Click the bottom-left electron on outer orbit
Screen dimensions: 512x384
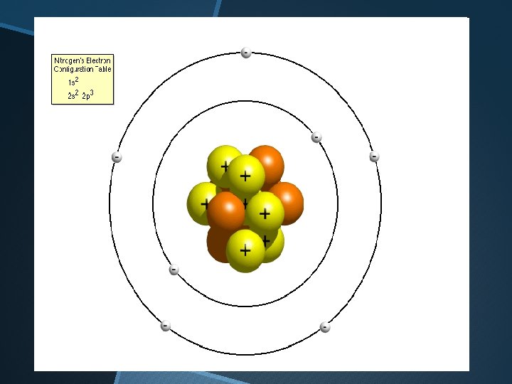coord(166,326)
